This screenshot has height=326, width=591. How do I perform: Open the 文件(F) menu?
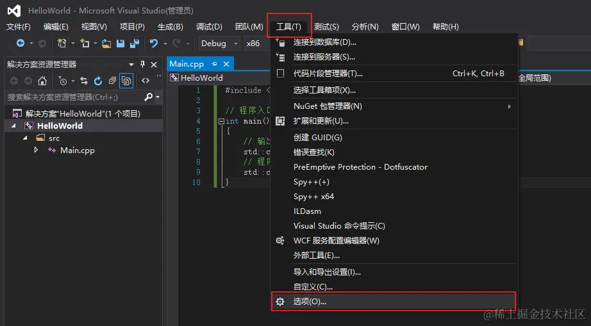[18, 27]
